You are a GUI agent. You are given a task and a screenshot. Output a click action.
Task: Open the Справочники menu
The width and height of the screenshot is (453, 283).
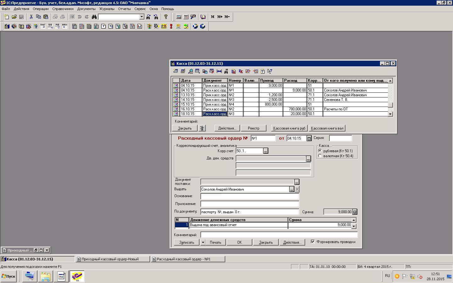63,9
